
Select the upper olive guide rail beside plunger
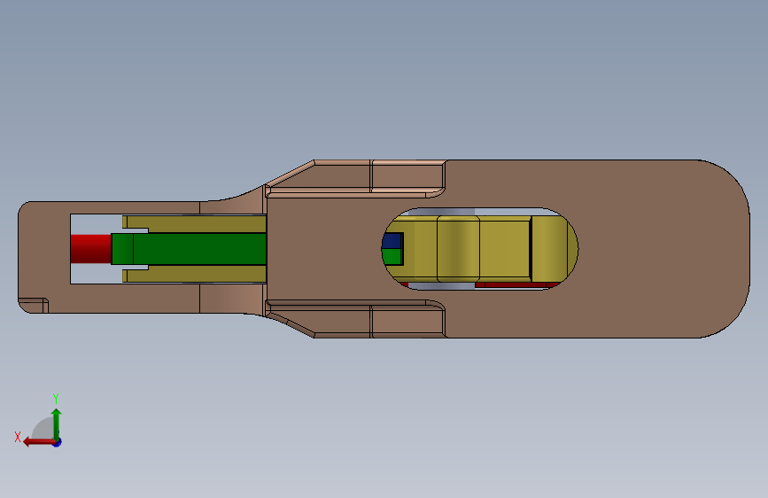point(195,224)
